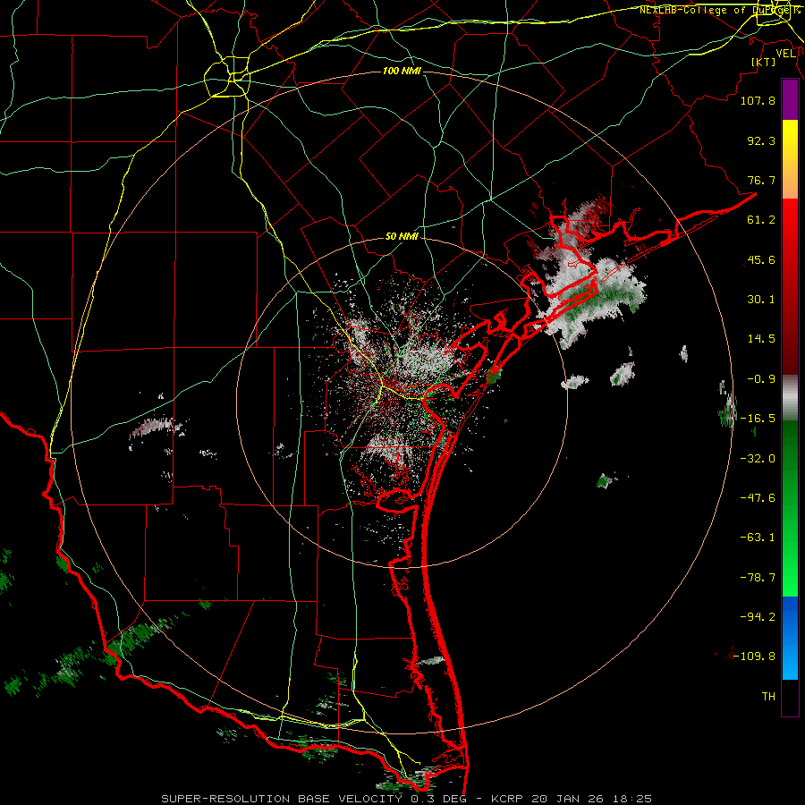Select the -16.5 value on the velocity scale
Viewport: 805px width, 805px height.
point(758,419)
